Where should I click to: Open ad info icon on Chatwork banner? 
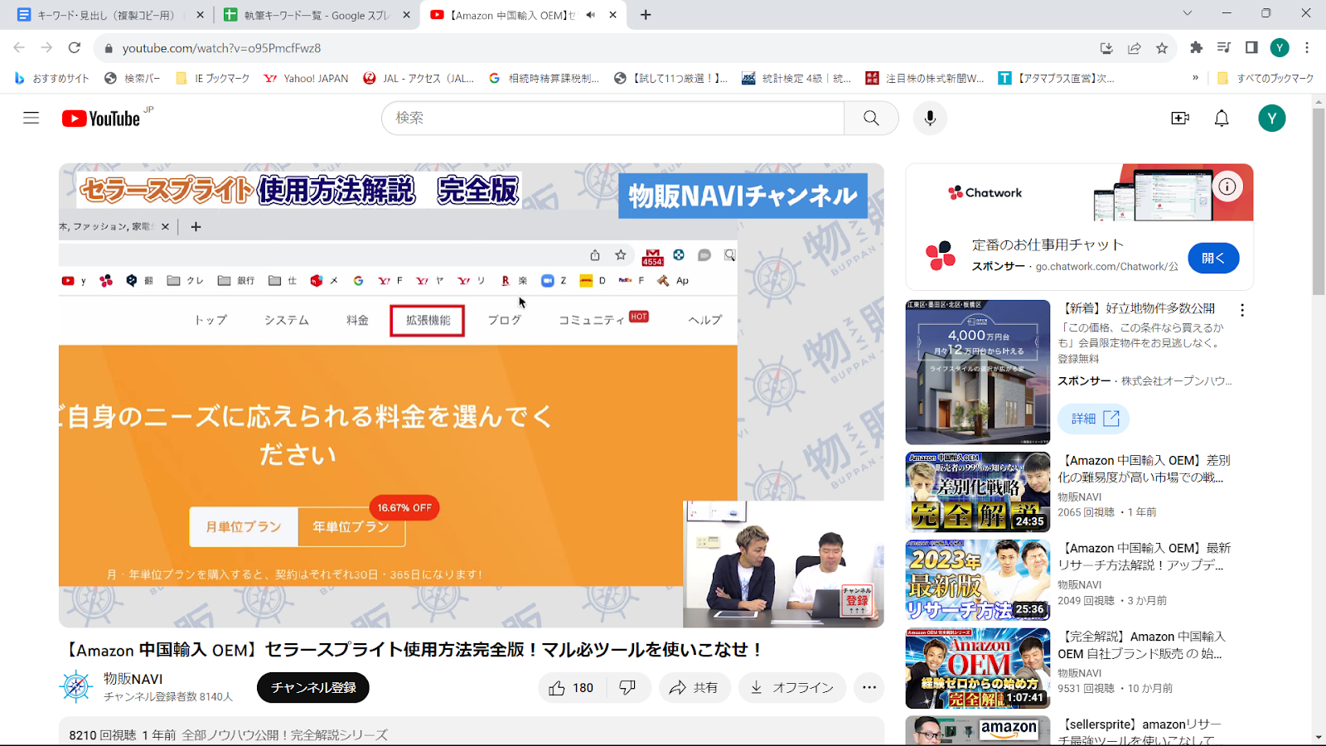[1227, 186]
